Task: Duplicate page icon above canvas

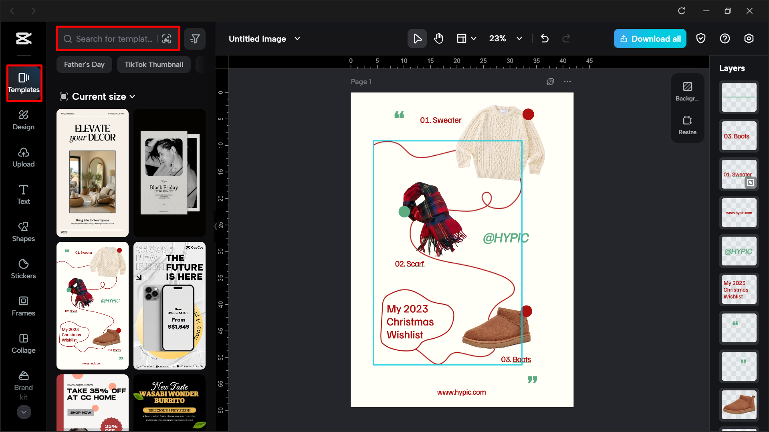Action: (550, 82)
